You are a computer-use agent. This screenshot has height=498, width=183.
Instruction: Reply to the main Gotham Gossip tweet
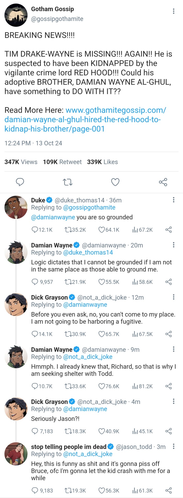(x=20, y=182)
